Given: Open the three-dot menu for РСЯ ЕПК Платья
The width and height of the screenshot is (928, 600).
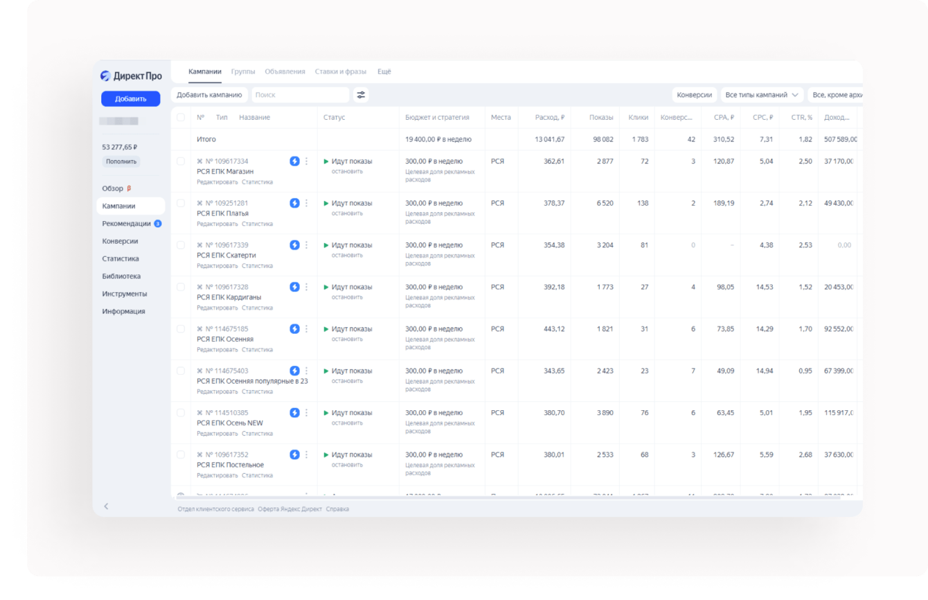Looking at the screenshot, I should pyautogui.click(x=306, y=203).
